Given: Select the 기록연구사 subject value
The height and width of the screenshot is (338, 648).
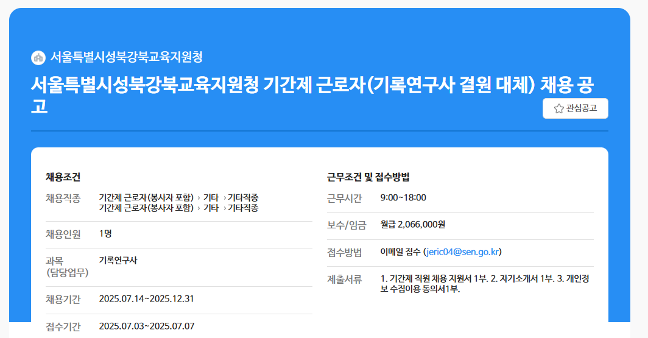Looking at the screenshot, I should coord(118,261).
